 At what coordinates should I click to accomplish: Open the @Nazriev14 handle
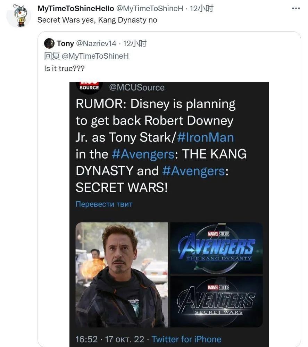point(96,43)
